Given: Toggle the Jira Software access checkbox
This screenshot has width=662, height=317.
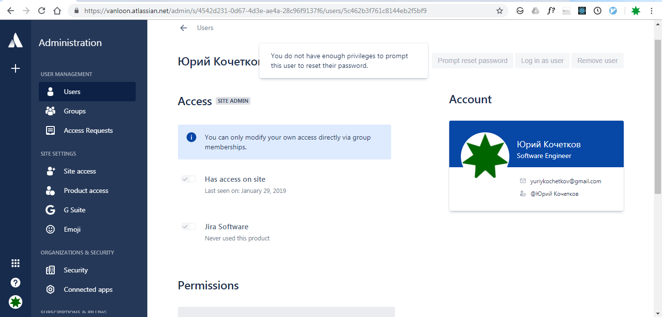Looking at the screenshot, I should [188, 226].
